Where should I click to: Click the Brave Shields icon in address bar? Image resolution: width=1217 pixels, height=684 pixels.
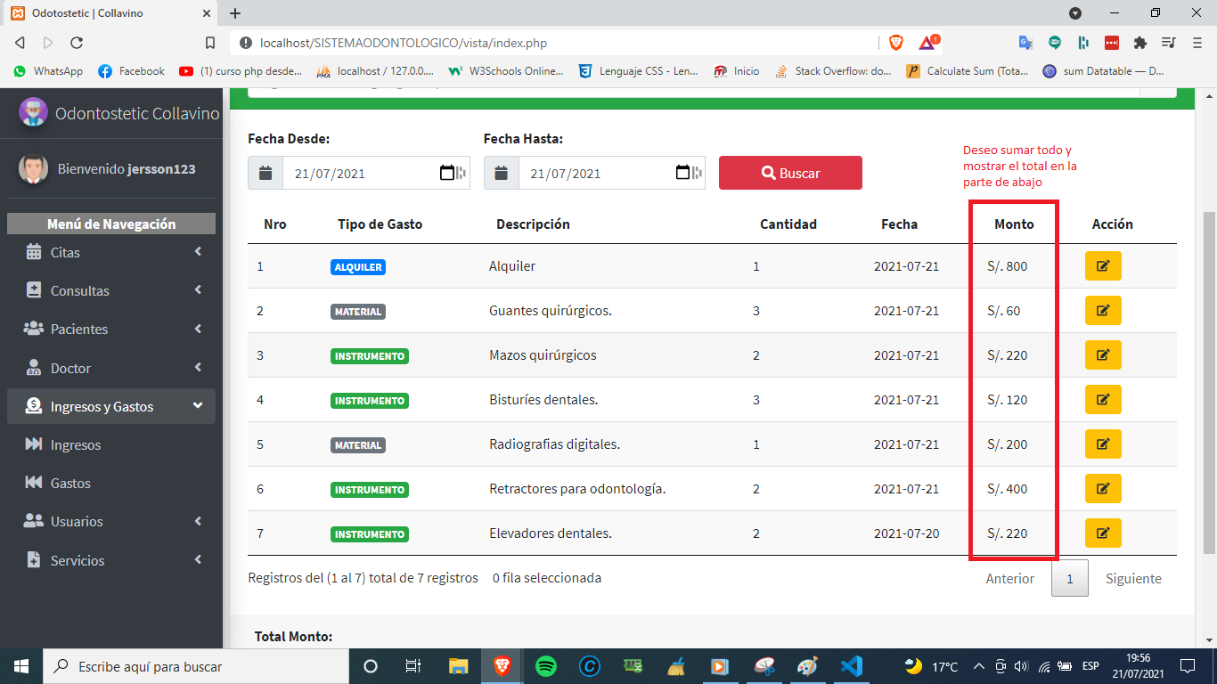(x=896, y=43)
